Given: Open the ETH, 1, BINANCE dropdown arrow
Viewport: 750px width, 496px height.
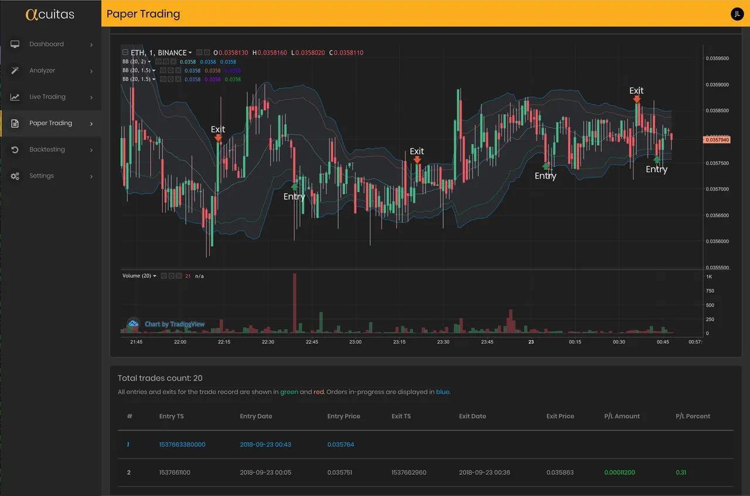Looking at the screenshot, I should (x=190, y=53).
